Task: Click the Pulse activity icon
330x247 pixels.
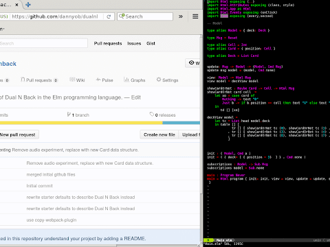Action: pyautogui.click(x=98, y=80)
